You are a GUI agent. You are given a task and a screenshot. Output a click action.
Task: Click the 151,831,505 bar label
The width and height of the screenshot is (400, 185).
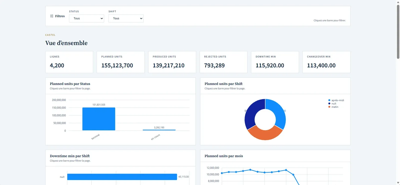(99, 105)
